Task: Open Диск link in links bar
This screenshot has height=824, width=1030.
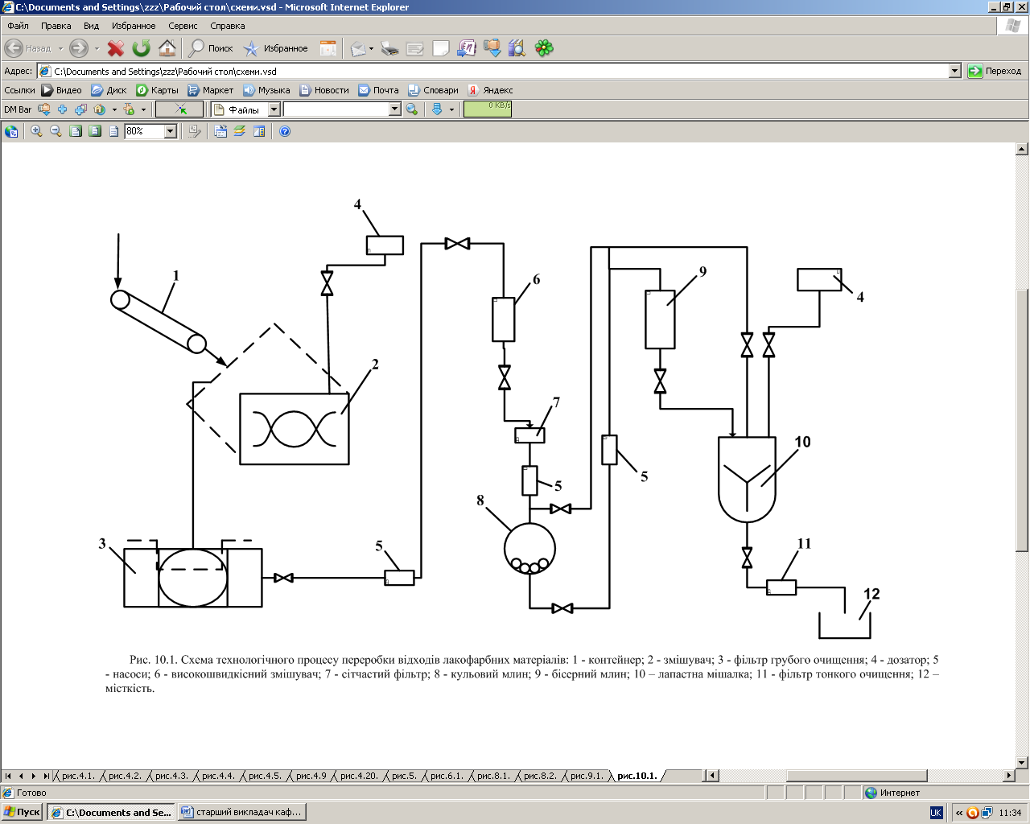Action: [x=109, y=90]
